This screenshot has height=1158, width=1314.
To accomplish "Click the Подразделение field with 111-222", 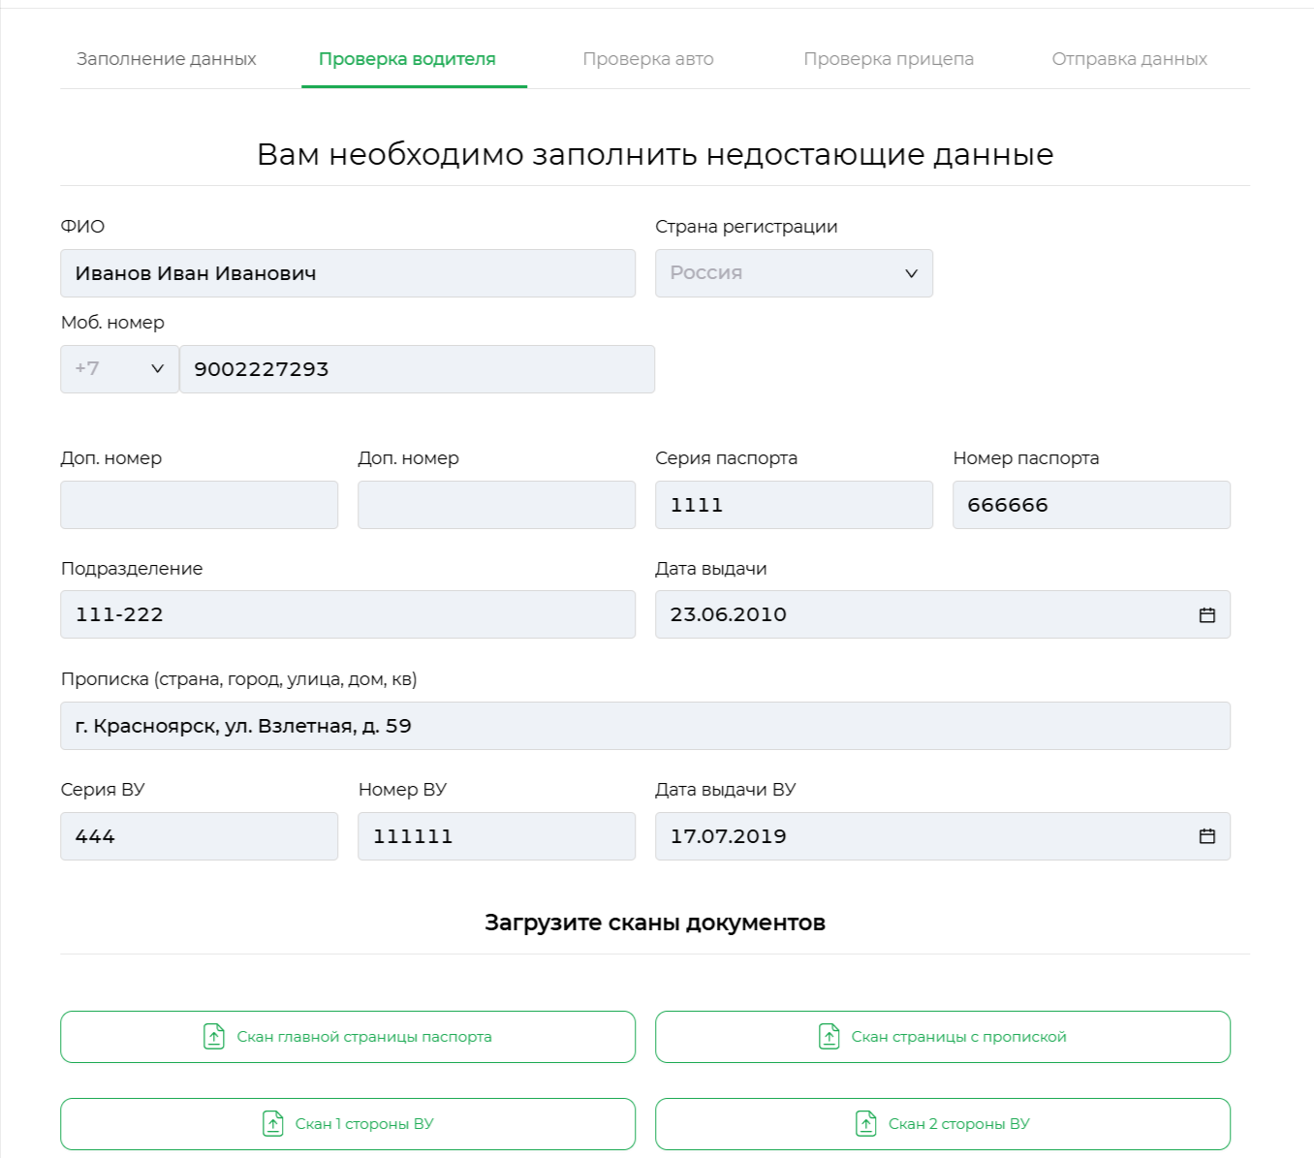I will click(x=348, y=614).
